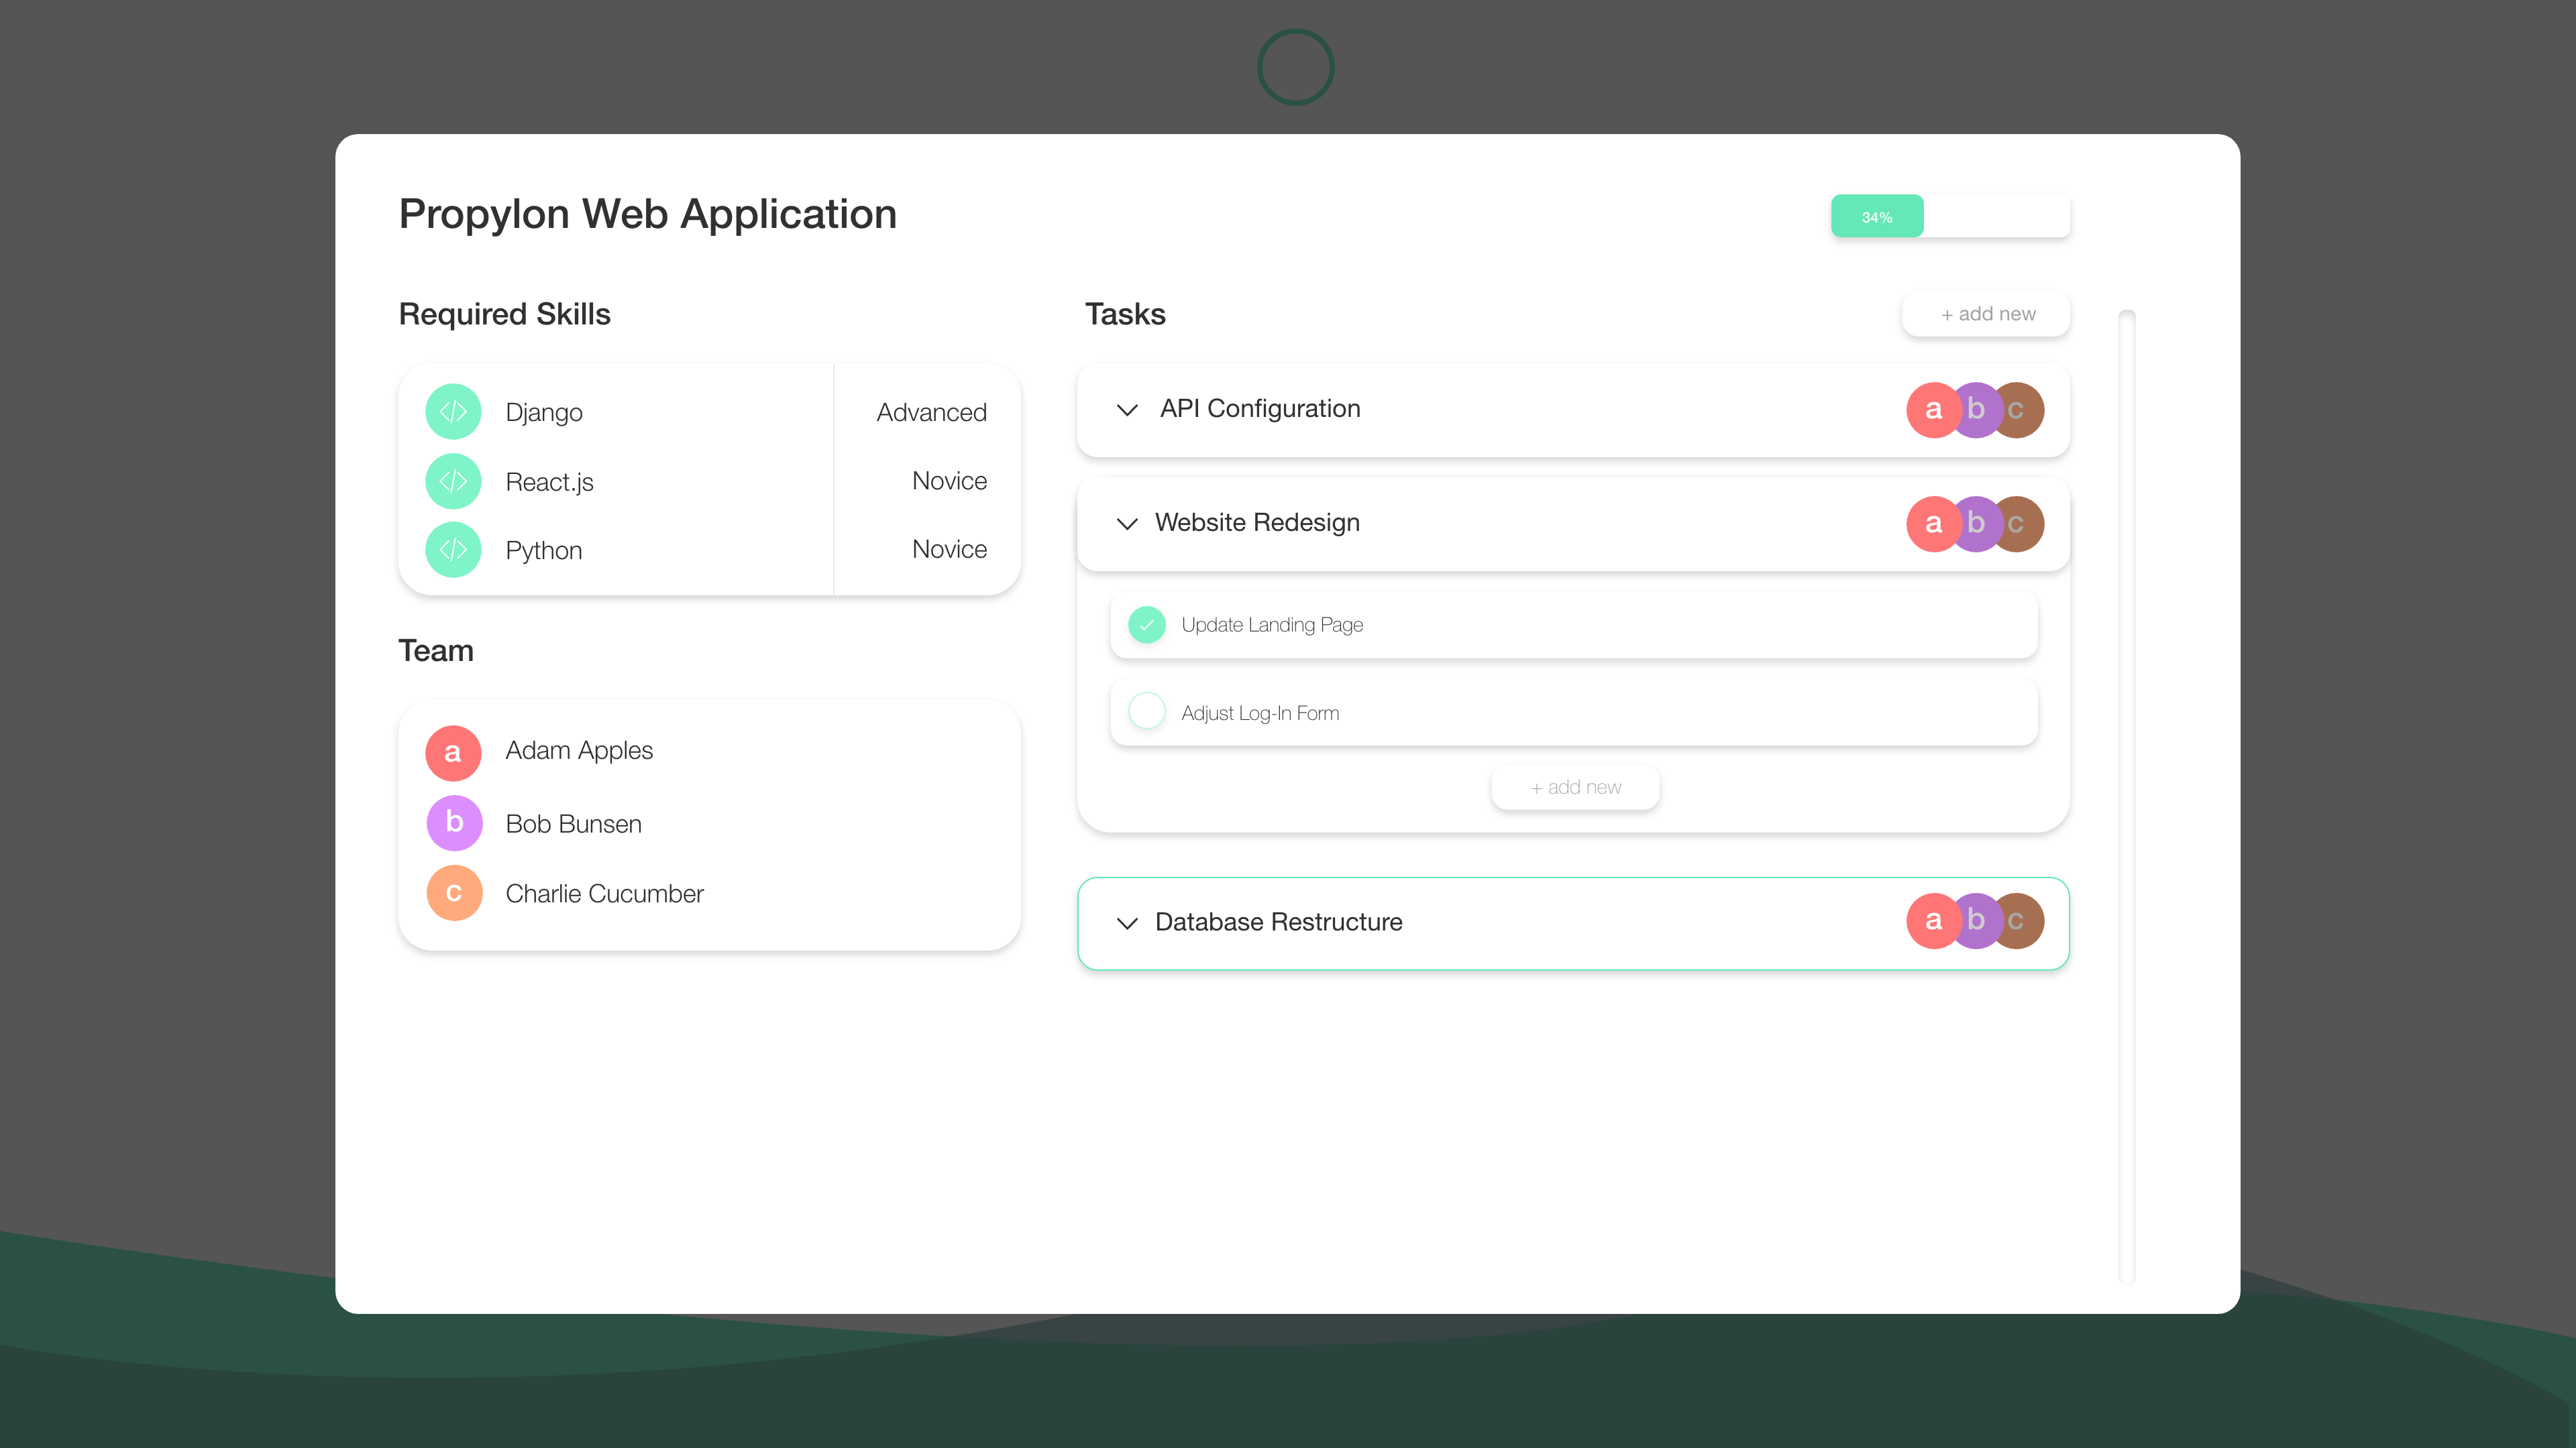Click avatar 'b' on Website Redesign task

click(x=1977, y=524)
